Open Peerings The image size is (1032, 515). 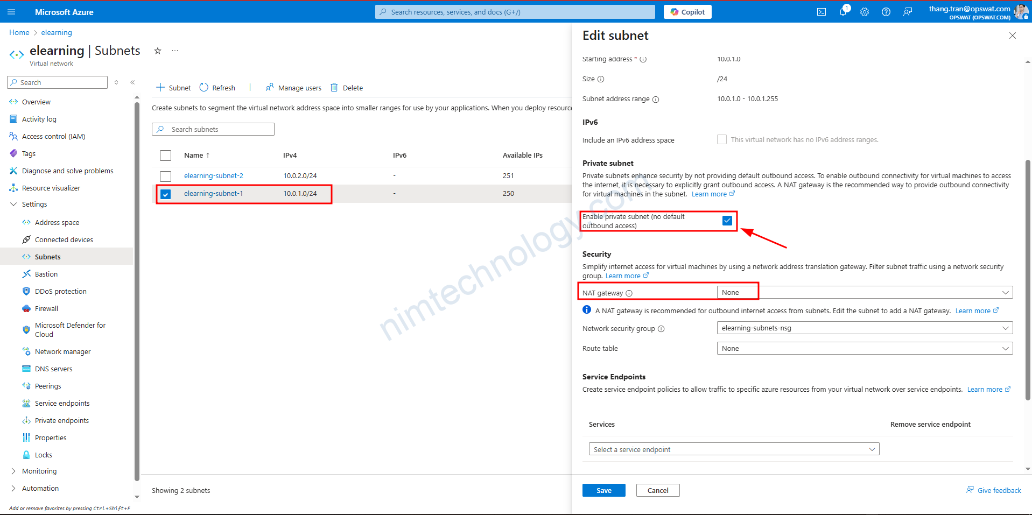click(x=48, y=386)
